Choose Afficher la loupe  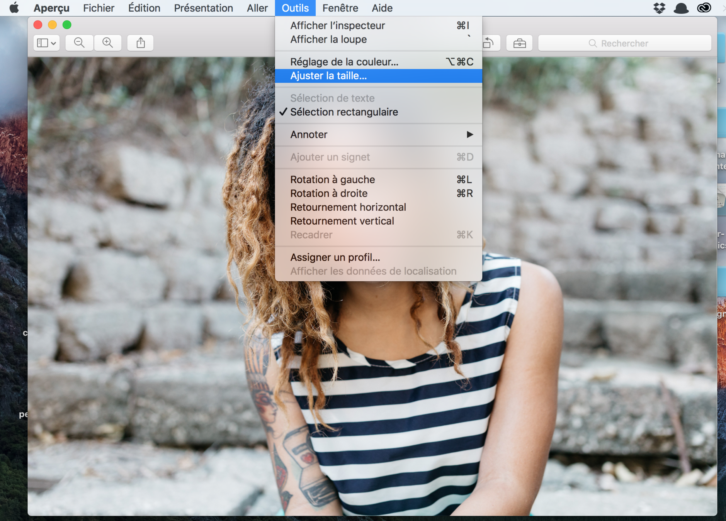[x=379, y=39]
